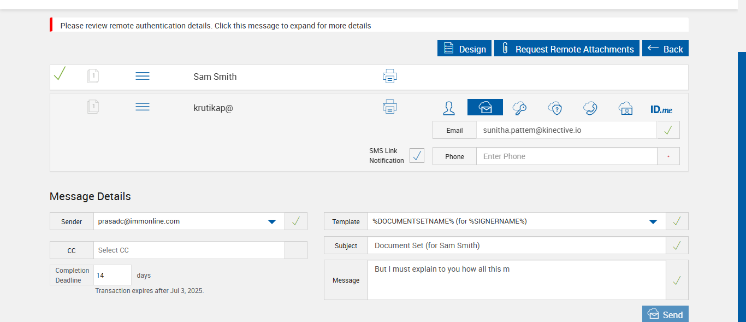Open the Sender dropdown
This screenshot has height=322, width=746.
(271, 221)
